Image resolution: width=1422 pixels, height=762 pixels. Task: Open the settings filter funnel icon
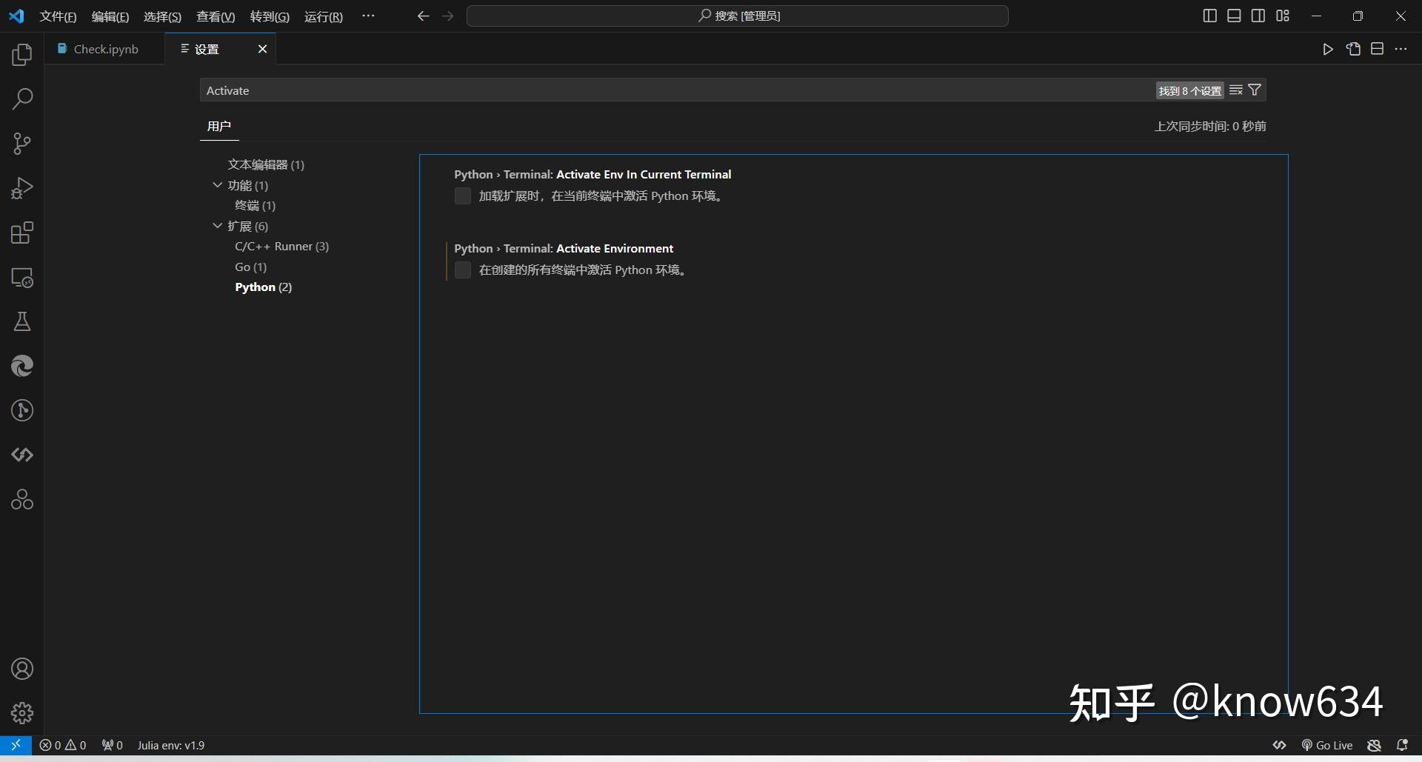pyautogui.click(x=1255, y=90)
